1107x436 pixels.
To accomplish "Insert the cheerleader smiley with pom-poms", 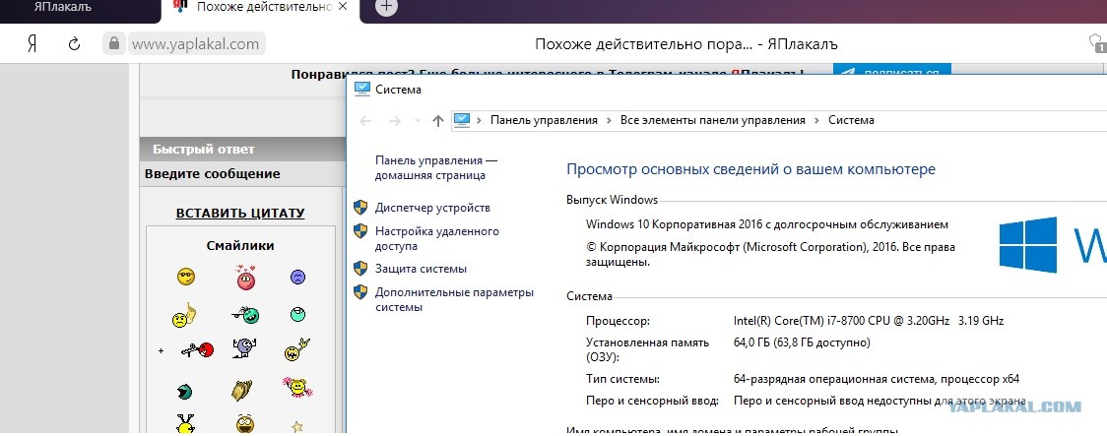I will (297, 388).
